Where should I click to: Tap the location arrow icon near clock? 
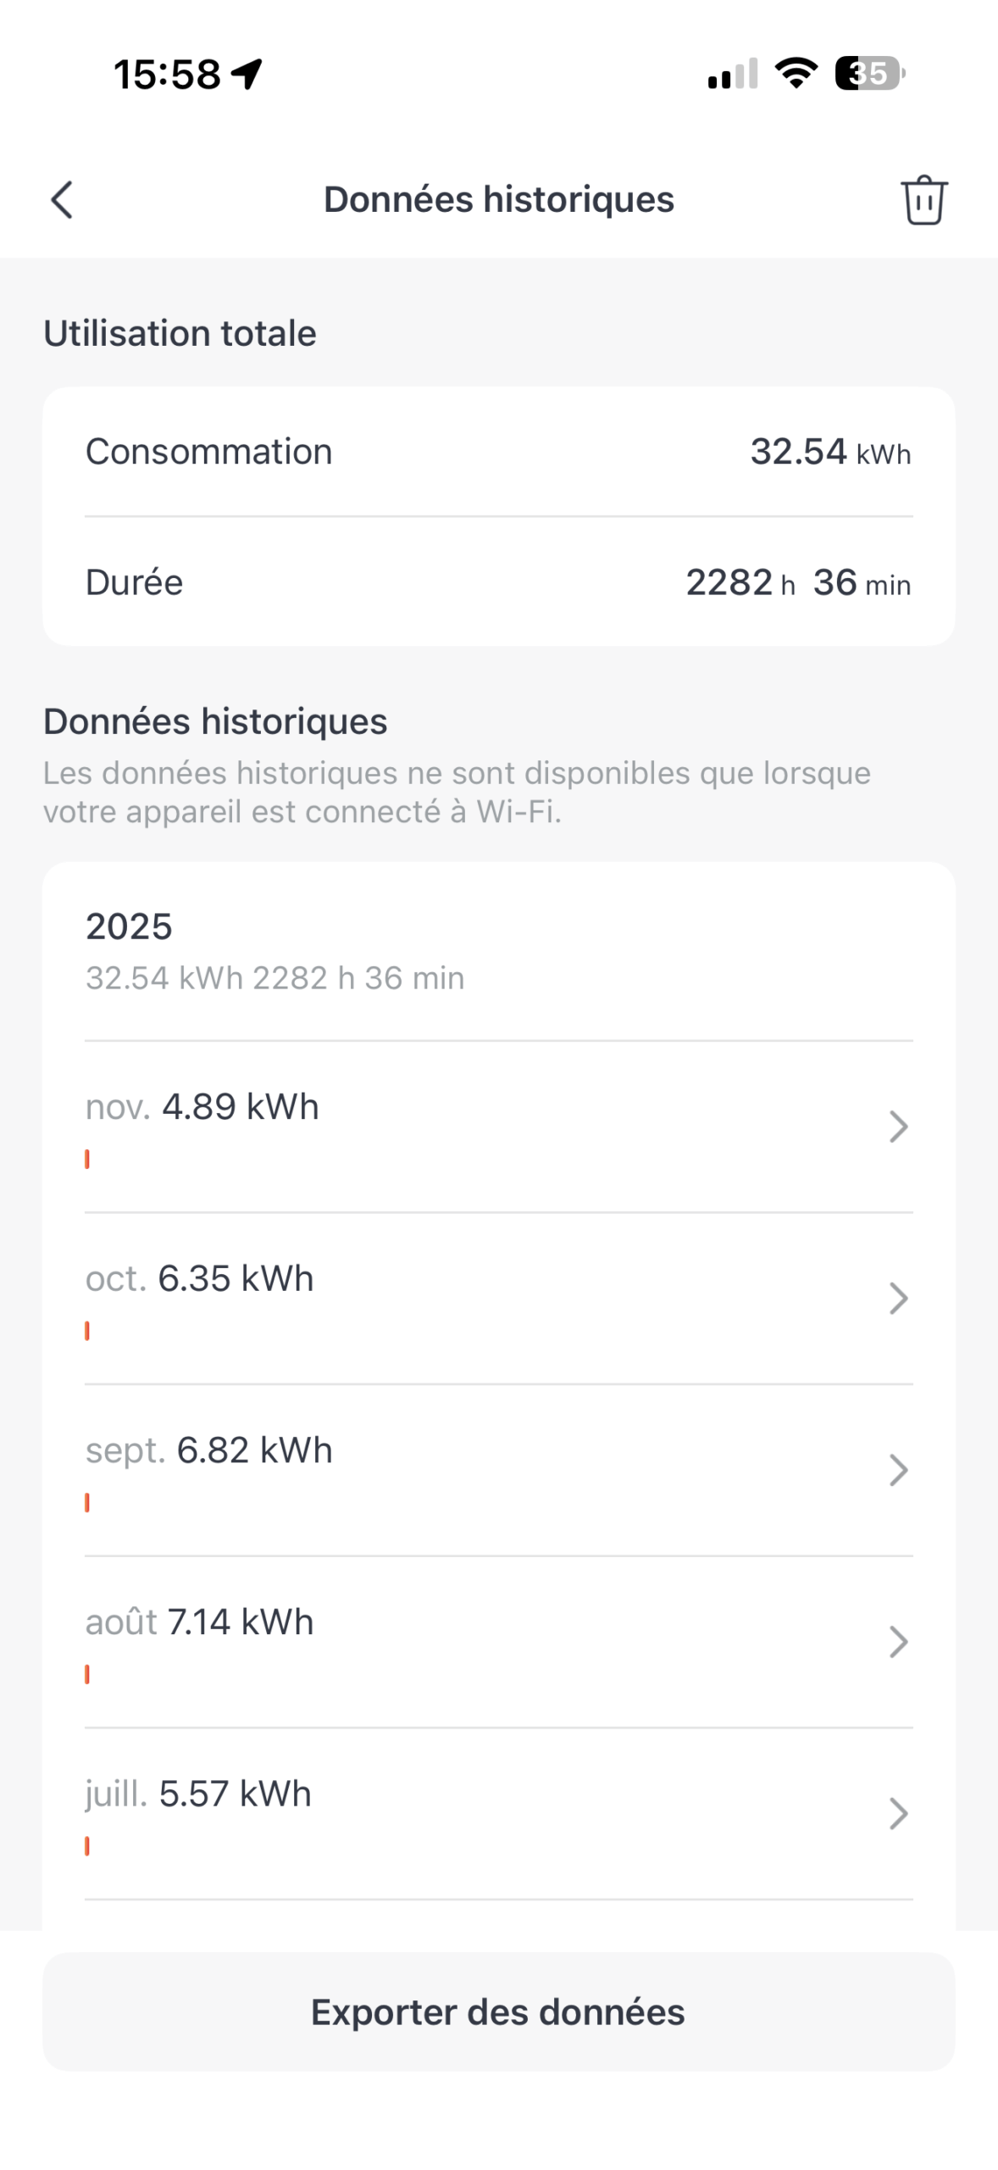[248, 74]
